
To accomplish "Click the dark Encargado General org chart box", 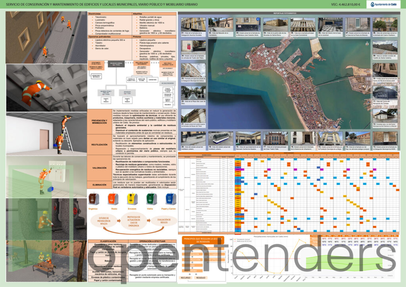I will pyautogui.click(x=116, y=64).
